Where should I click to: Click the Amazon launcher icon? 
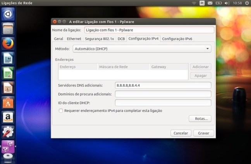(x=8, y=117)
